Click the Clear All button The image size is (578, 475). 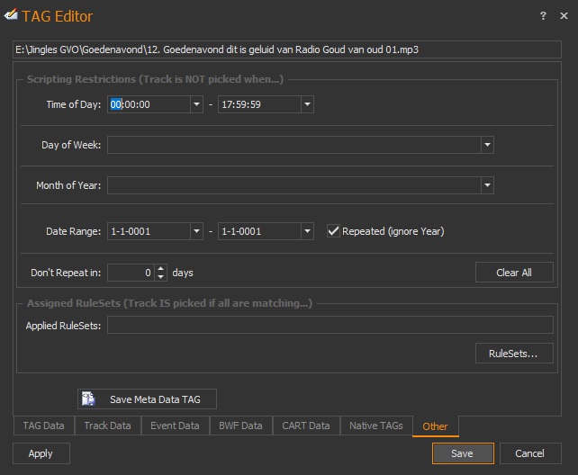tap(514, 273)
